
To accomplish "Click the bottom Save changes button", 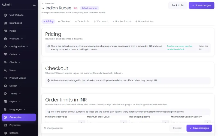I will 199,128.
